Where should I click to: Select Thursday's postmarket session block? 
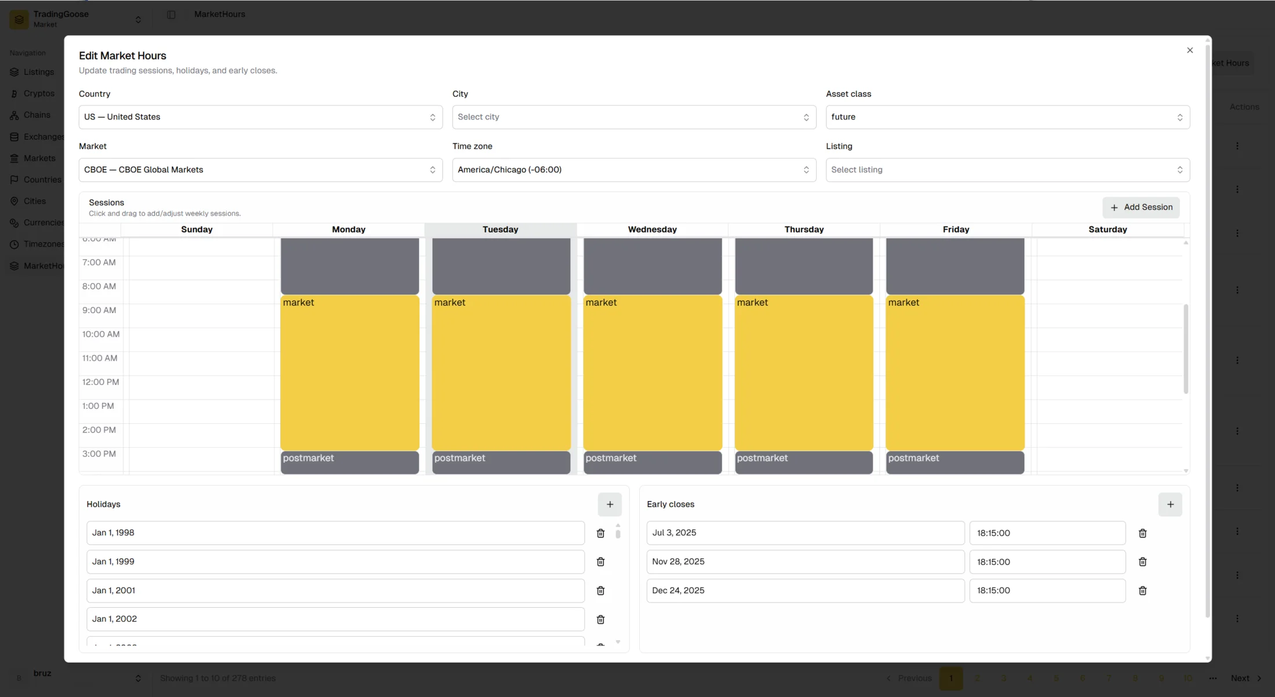[804, 463]
